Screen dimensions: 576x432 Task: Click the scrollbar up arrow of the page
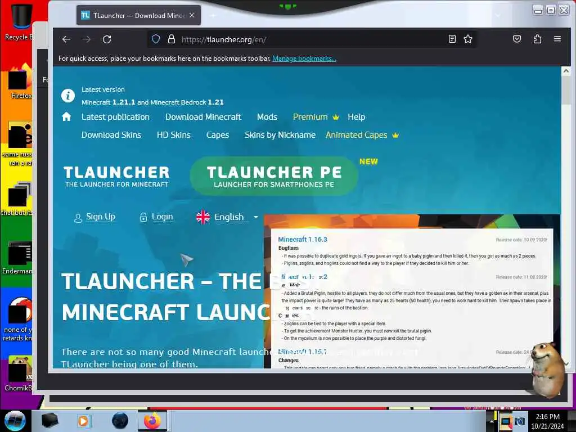tap(566, 71)
